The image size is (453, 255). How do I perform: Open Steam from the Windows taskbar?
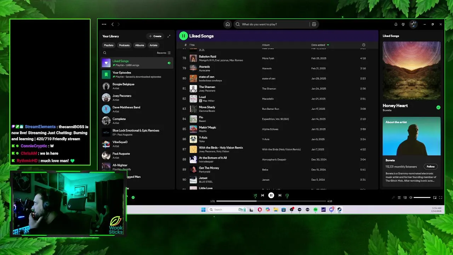(x=339, y=210)
